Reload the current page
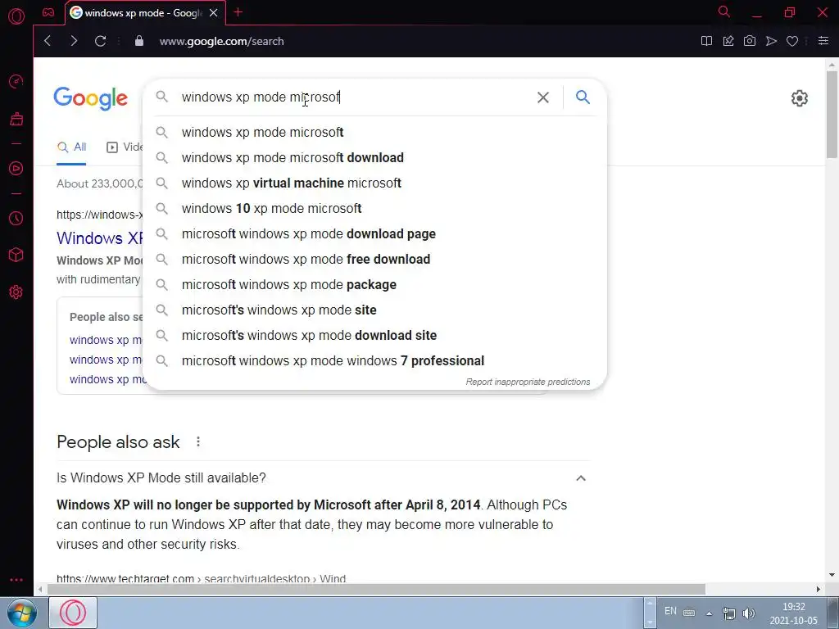 (100, 41)
